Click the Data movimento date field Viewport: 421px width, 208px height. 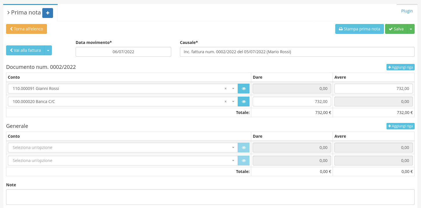click(123, 52)
